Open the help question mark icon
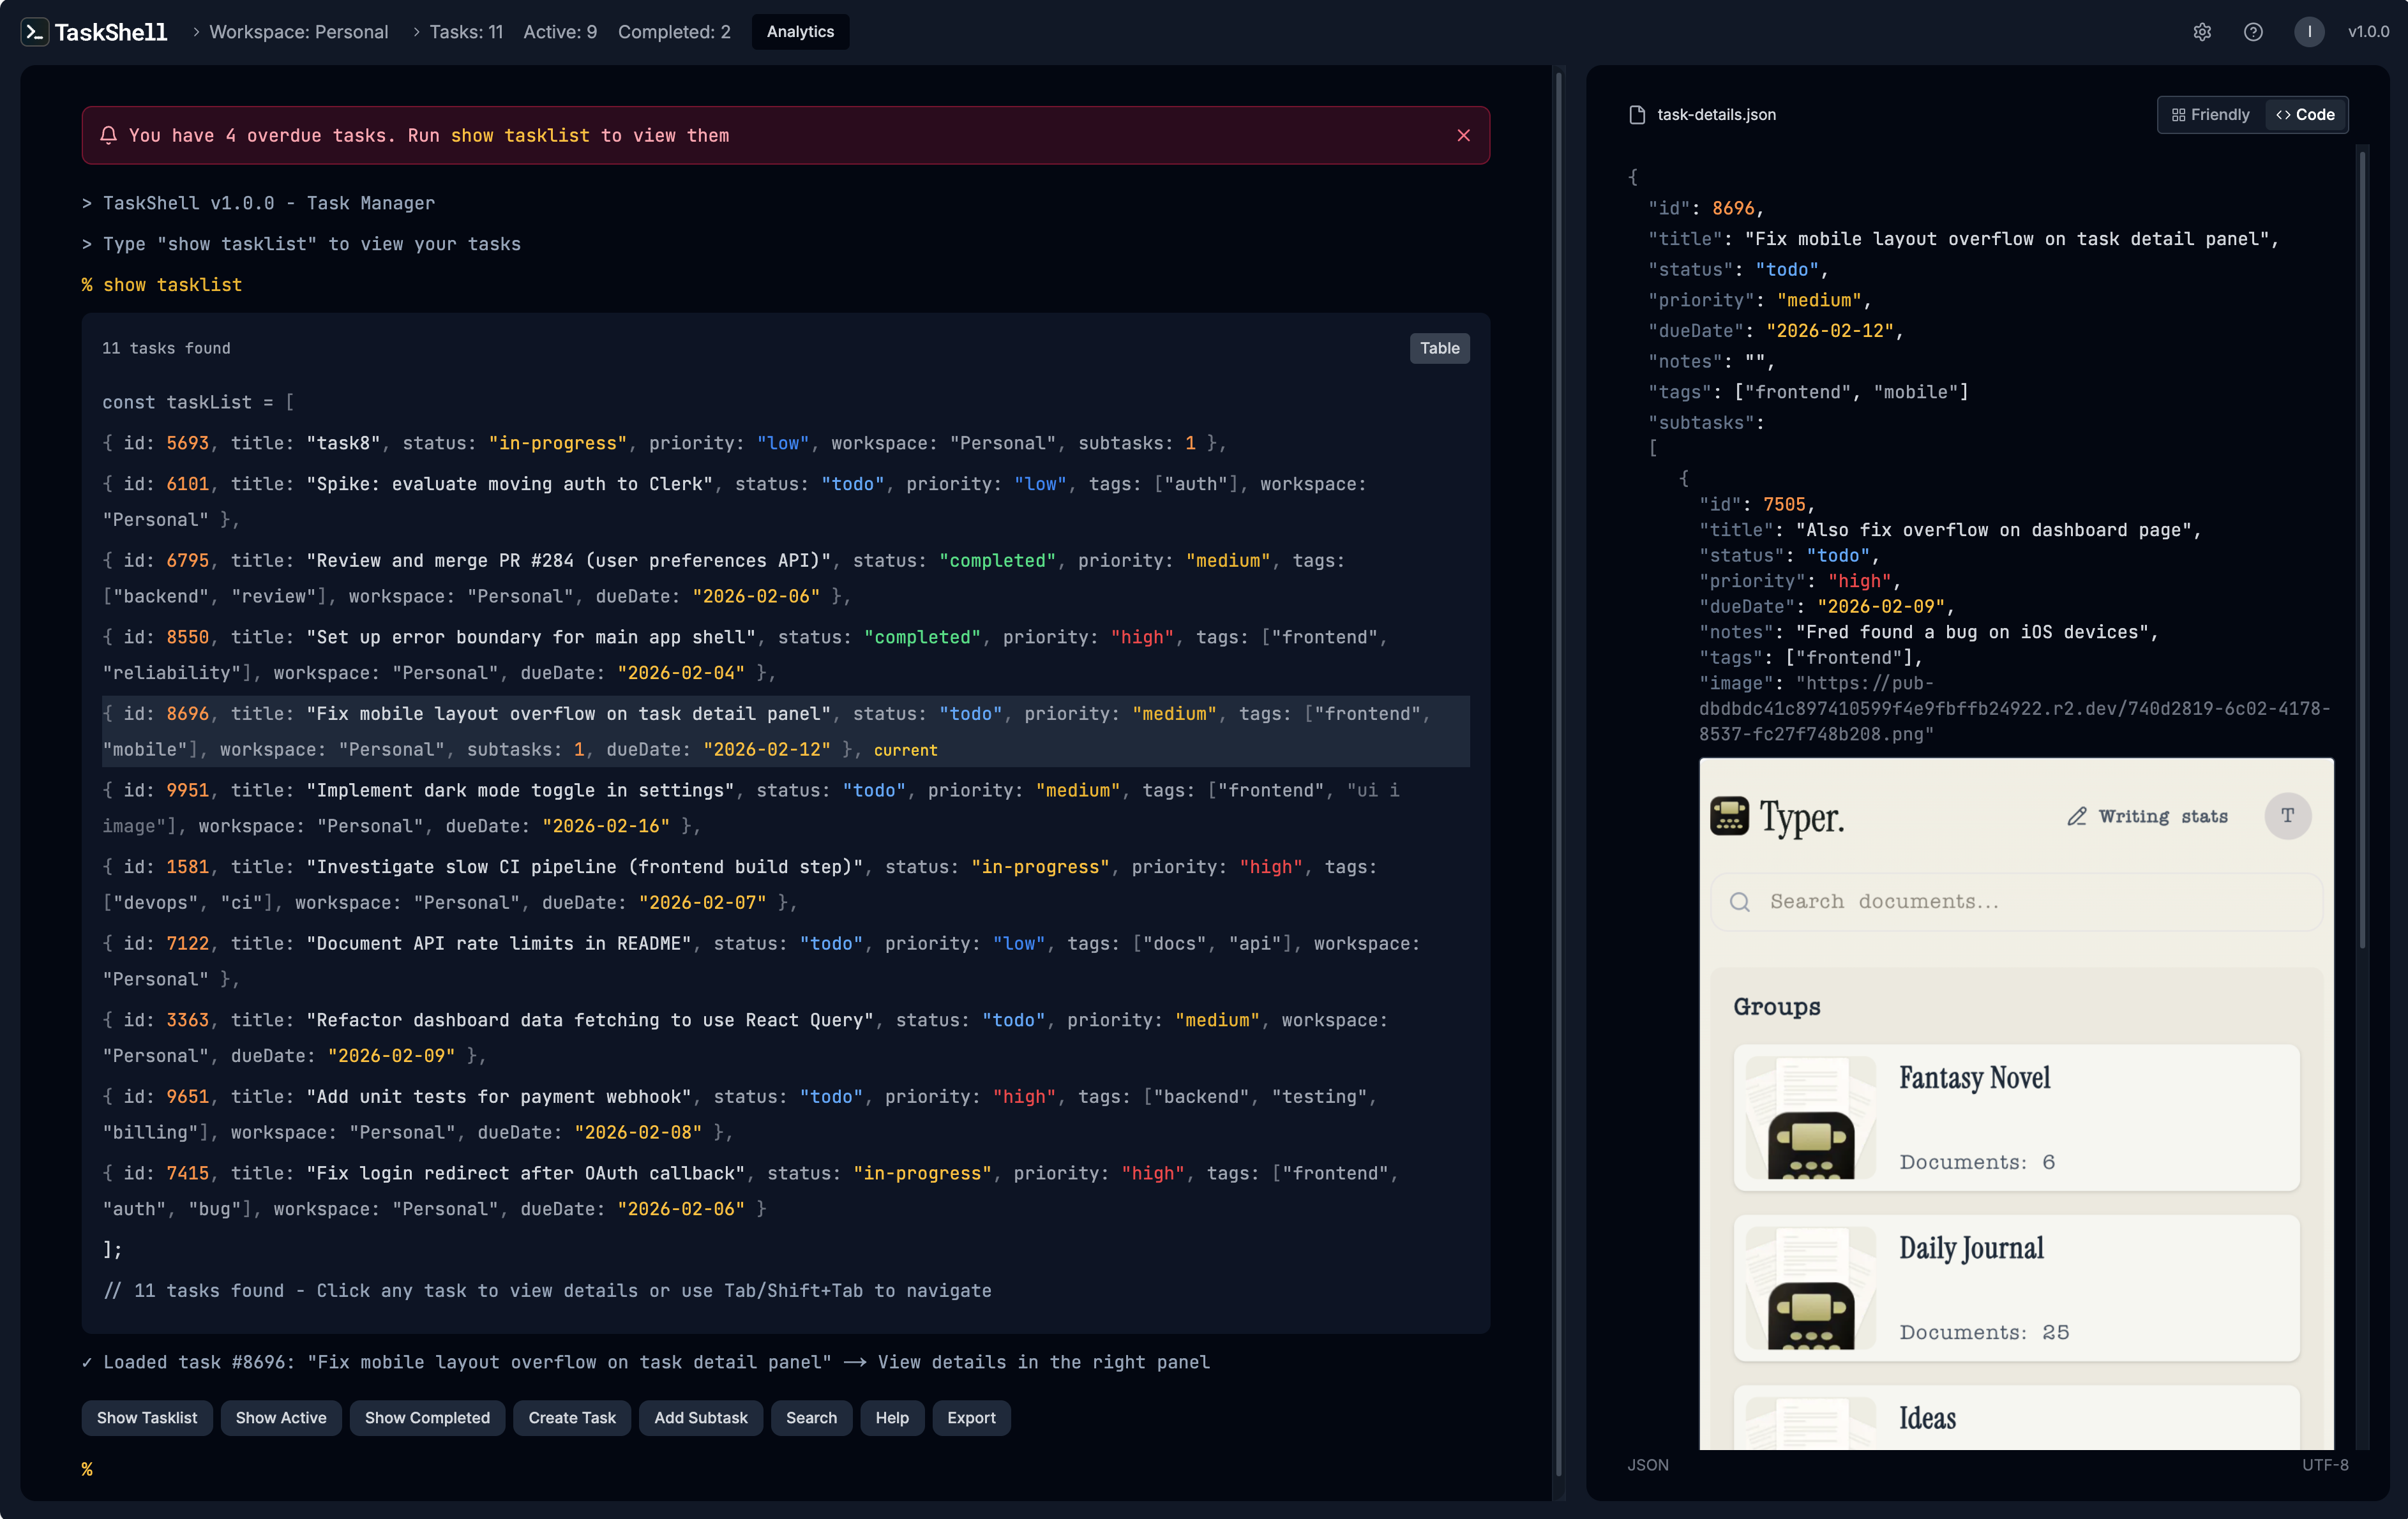The width and height of the screenshot is (2408, 1519). tap(2253, 32)
